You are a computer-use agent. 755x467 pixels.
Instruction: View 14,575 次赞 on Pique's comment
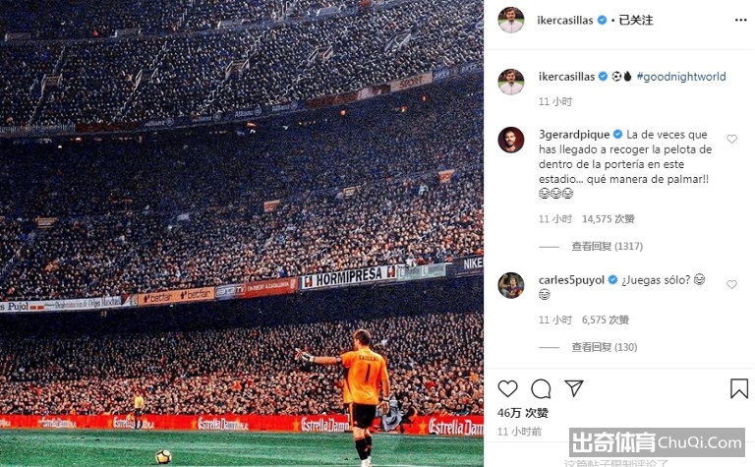[x=609, y=219]
